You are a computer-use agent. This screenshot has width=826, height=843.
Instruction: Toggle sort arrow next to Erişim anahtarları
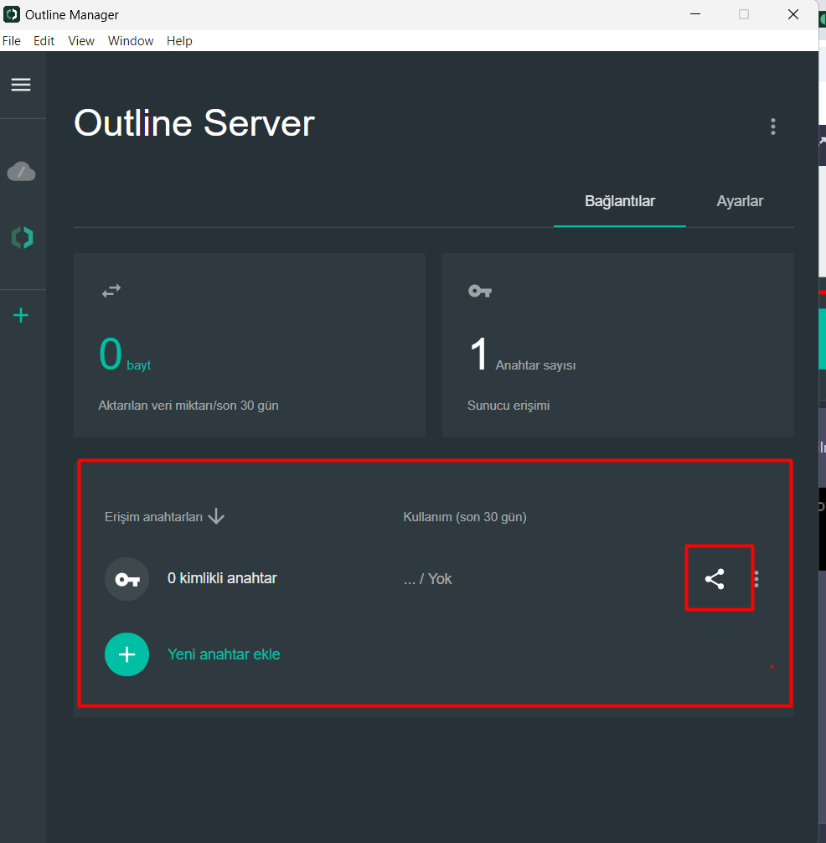(216, 516)
